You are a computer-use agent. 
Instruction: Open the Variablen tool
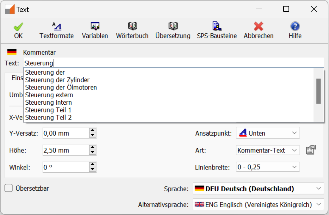95,27
